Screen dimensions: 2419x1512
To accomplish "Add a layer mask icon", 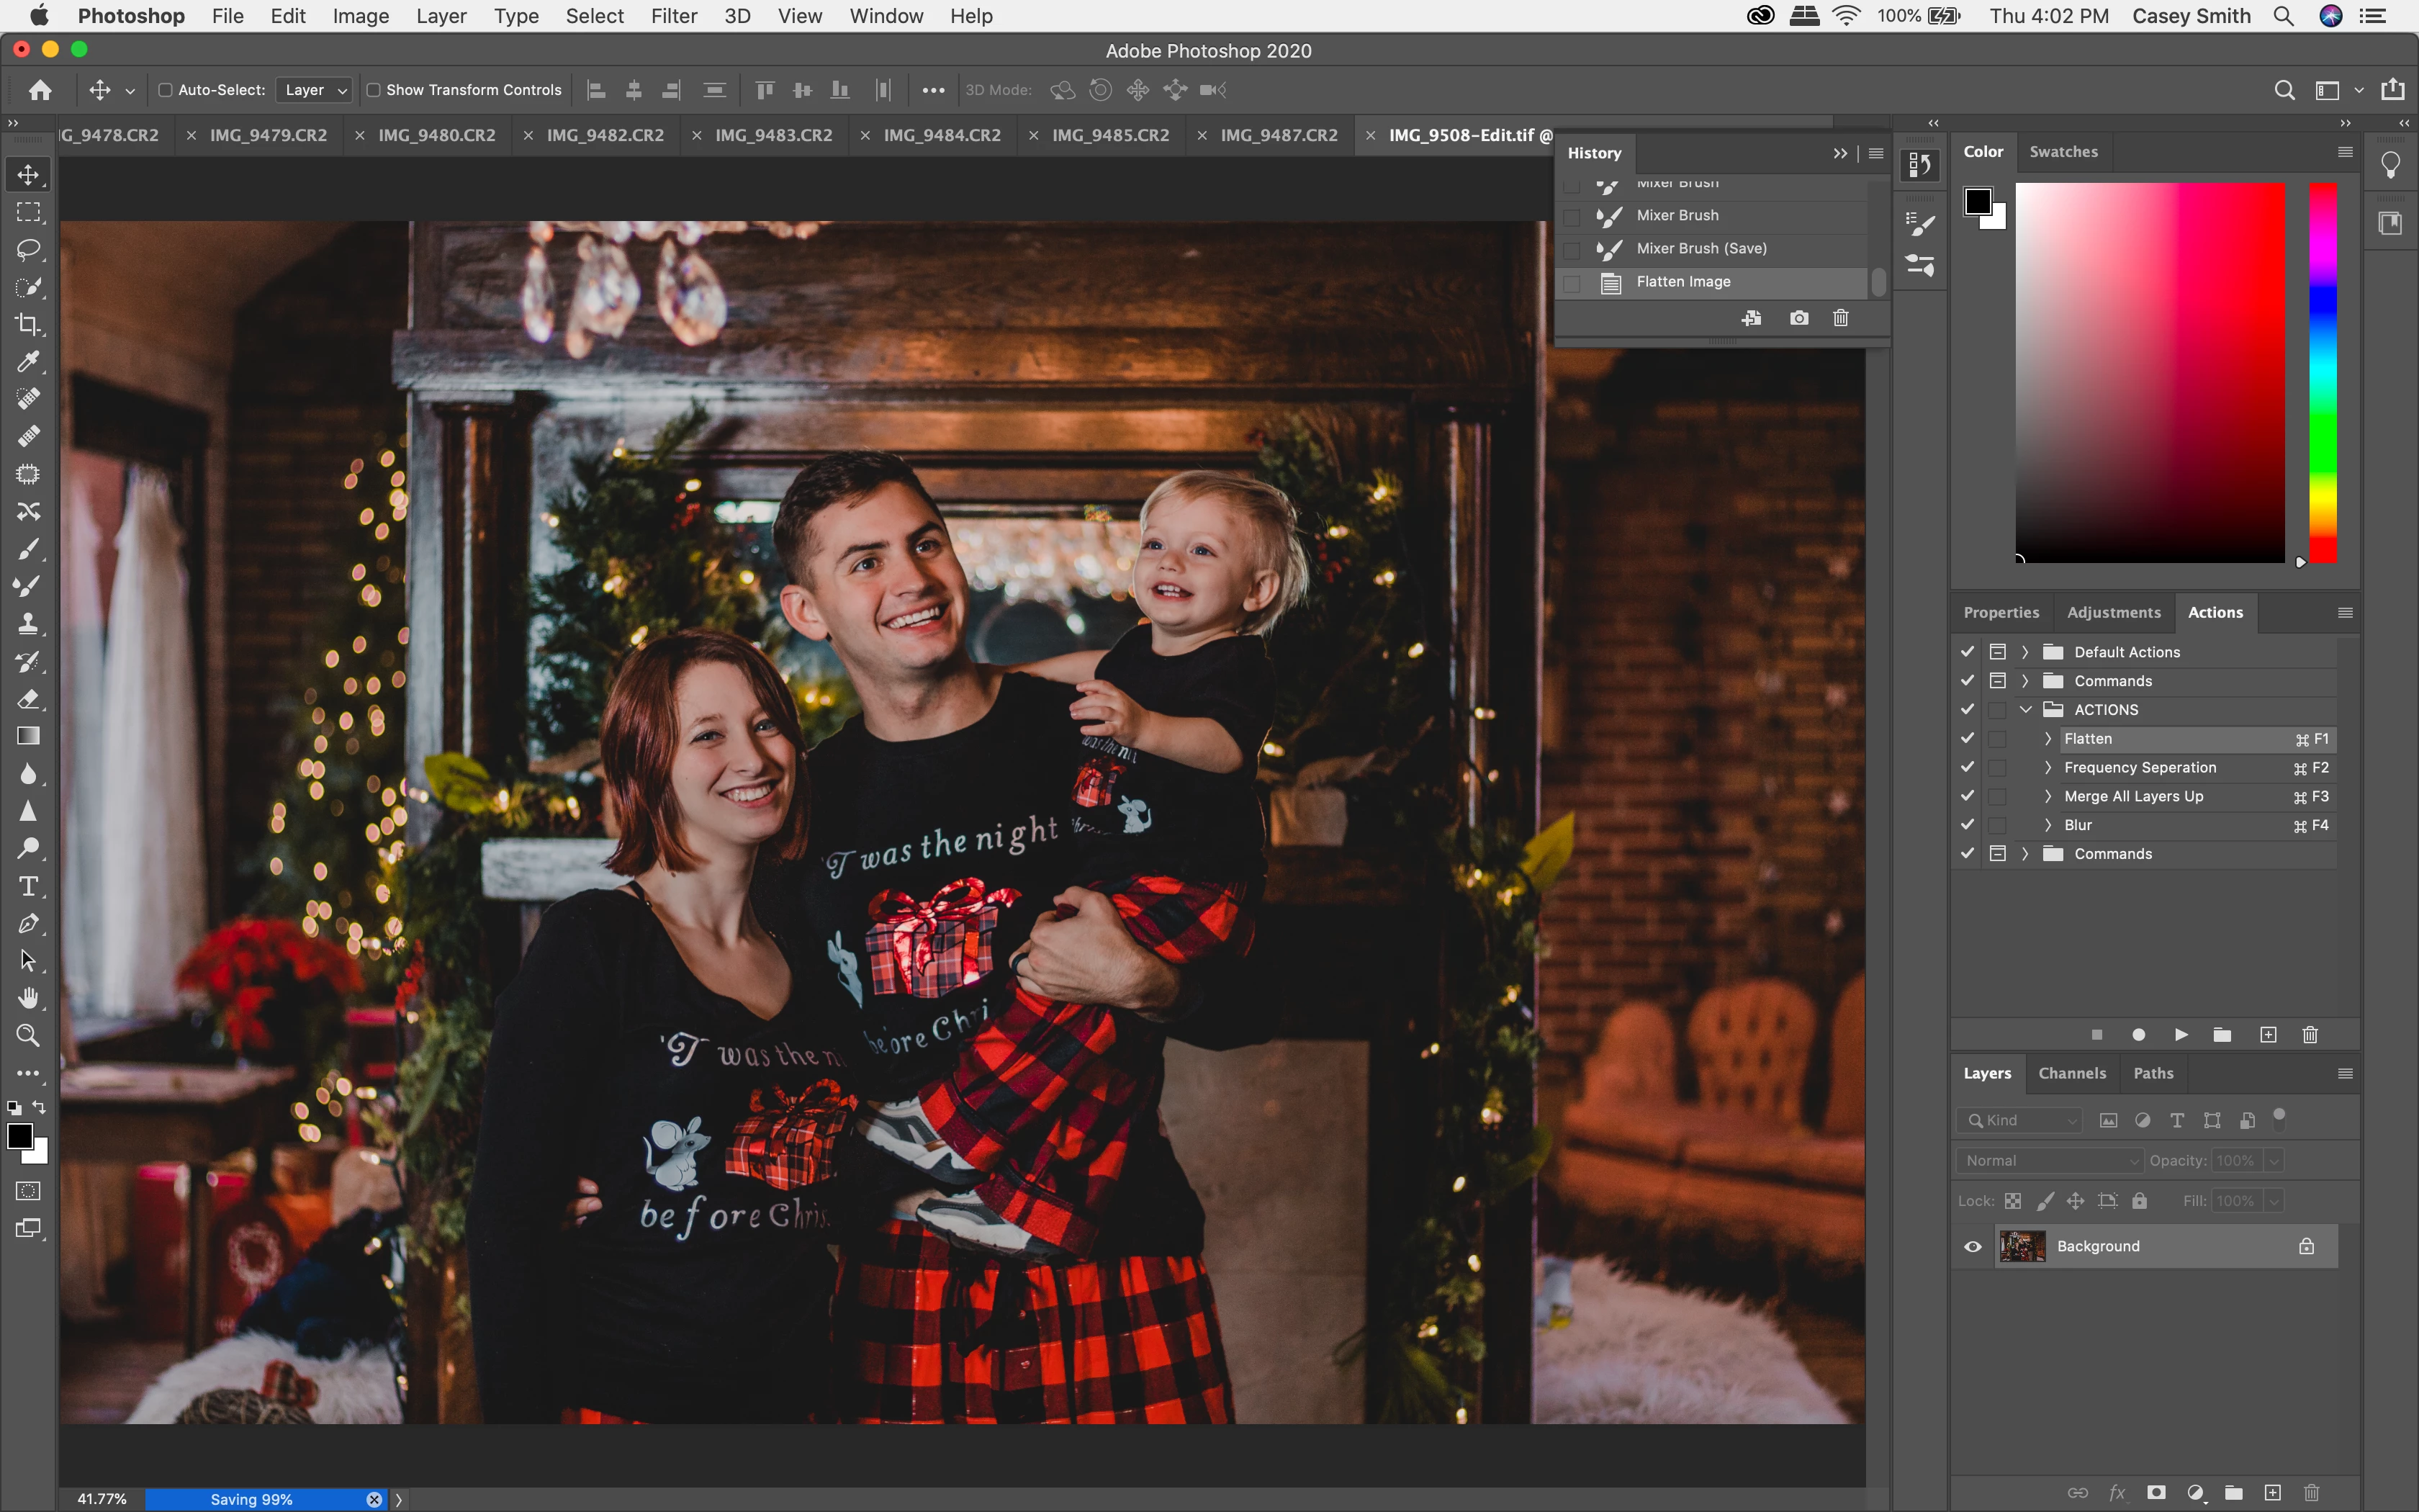I will tap(2156, 1493).
